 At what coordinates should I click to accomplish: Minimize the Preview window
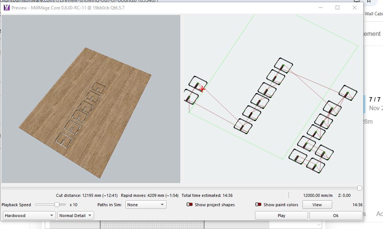[320, 8]
